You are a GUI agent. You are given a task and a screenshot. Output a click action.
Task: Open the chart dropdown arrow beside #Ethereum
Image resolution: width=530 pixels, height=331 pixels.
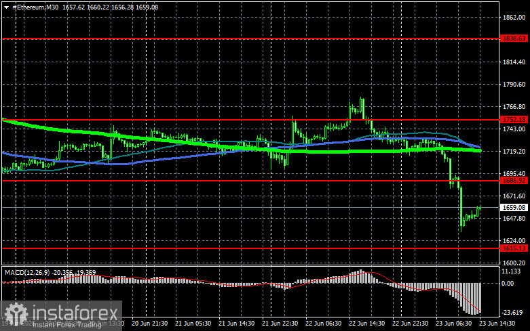pyautogui.click(x=6, y=7)
